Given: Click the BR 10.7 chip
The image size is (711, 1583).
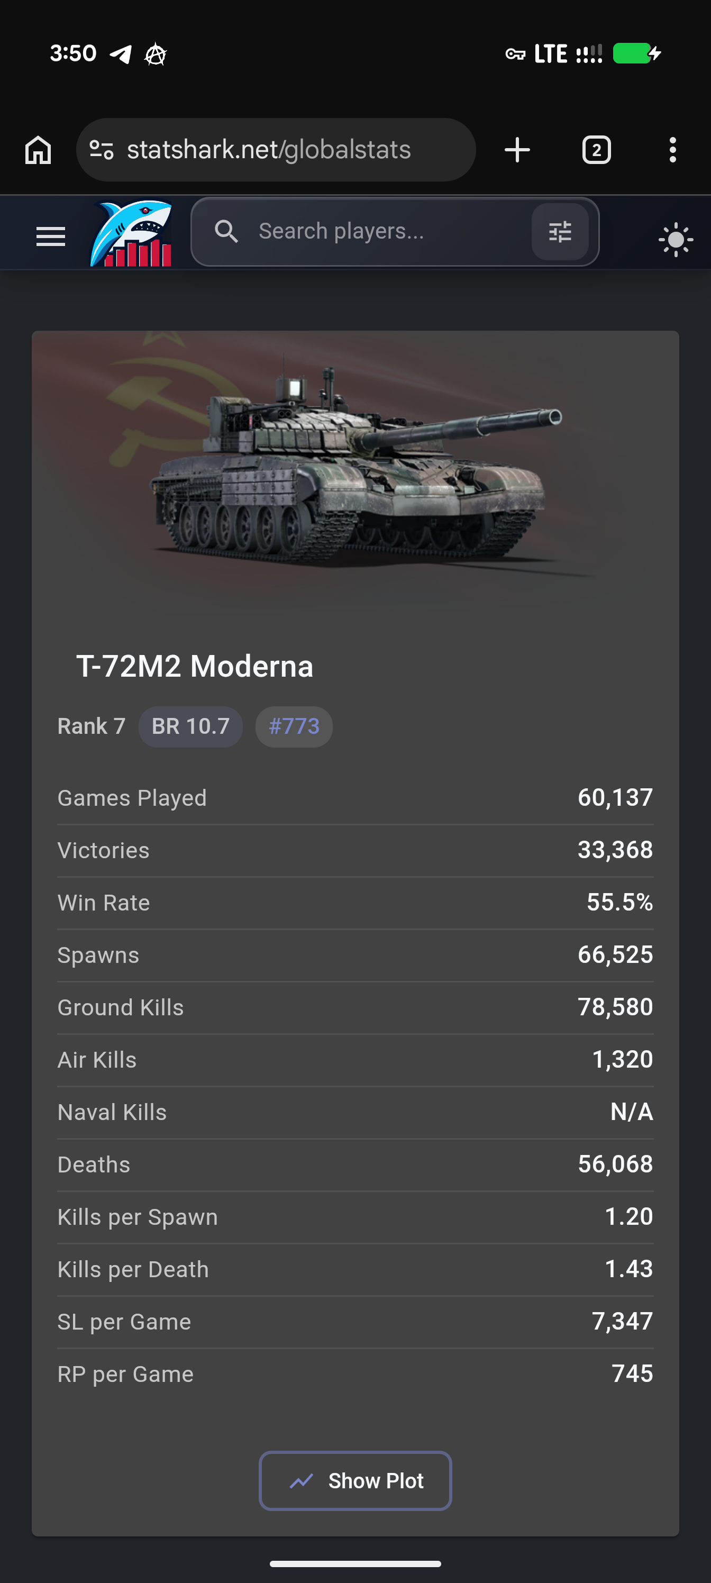Looking at the screenshot, I should (190, 726).
